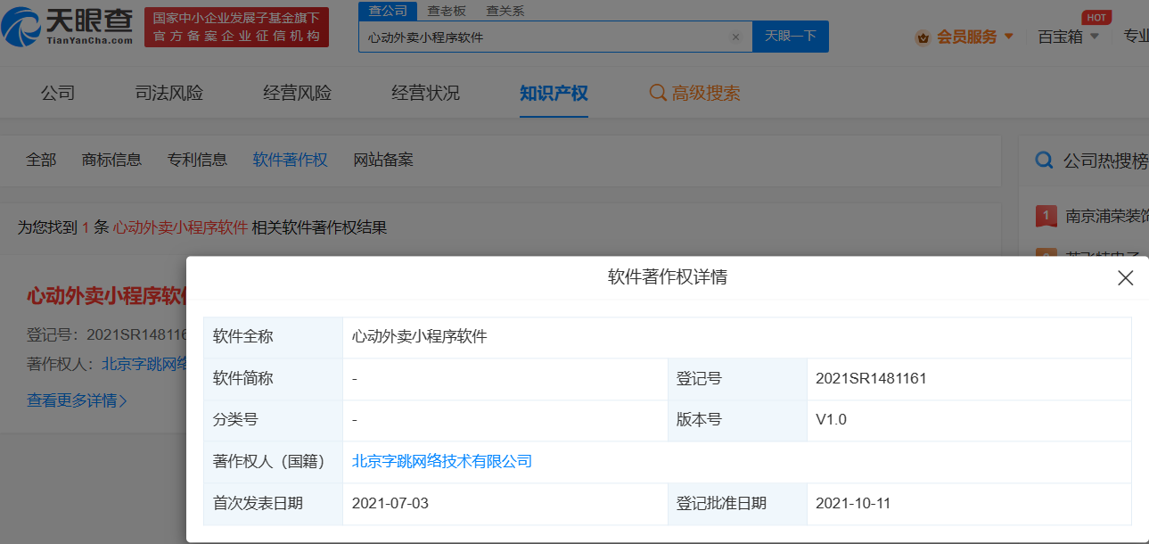Select the 专利信息 sub-filter tab
Image resolution: width=1149 pixels, height=544 pixels.
[197, 160]
